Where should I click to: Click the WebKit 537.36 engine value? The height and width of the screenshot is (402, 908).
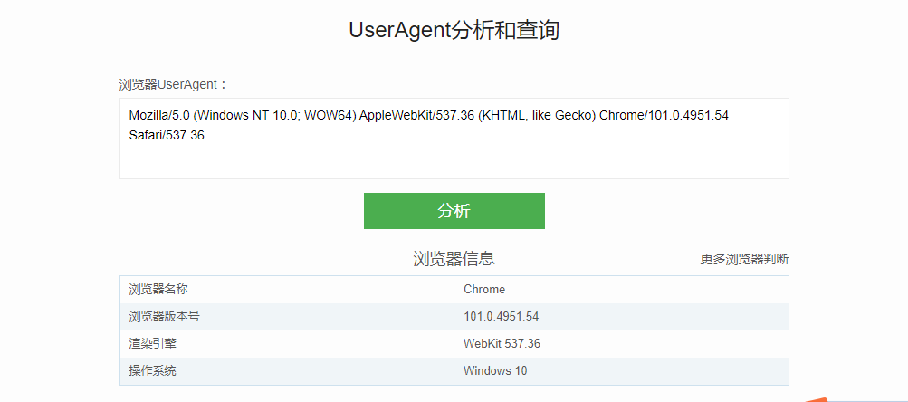[x=502, y=344]
